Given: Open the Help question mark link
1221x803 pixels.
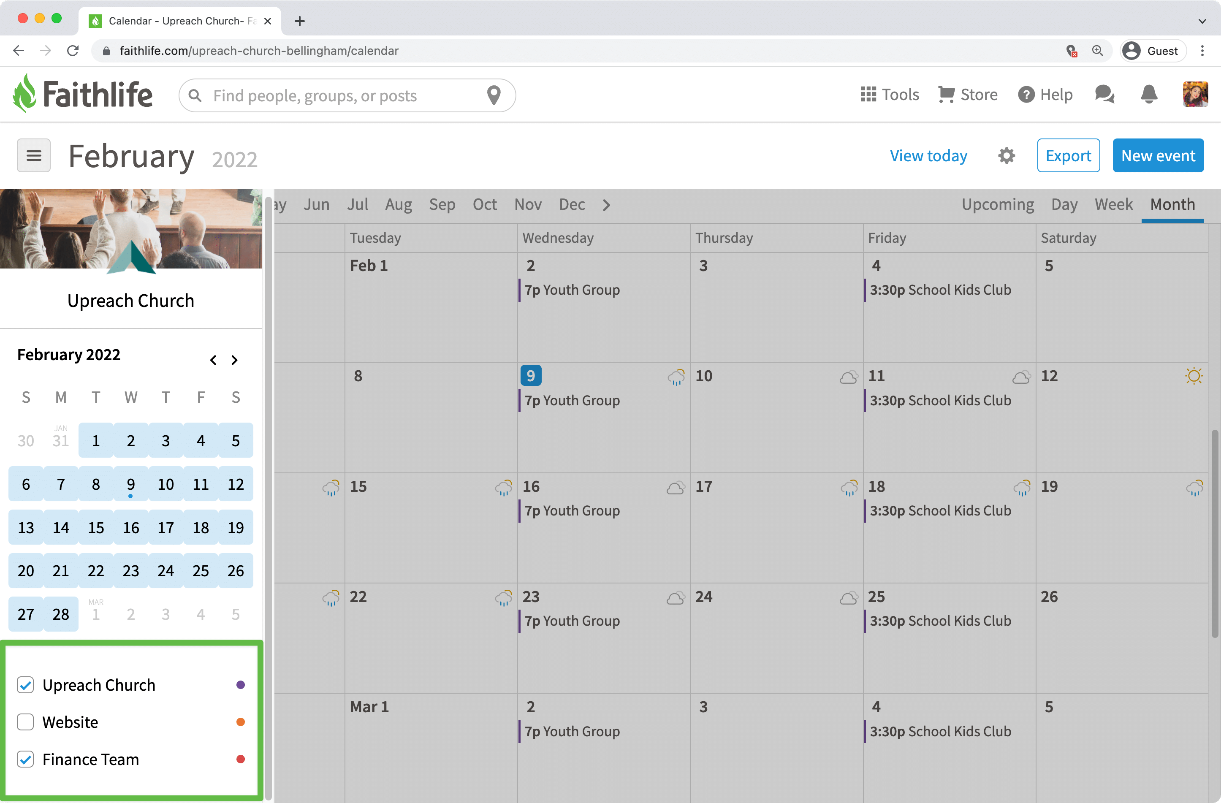Looking at the screenshot, I should [x=1045, y=95].
